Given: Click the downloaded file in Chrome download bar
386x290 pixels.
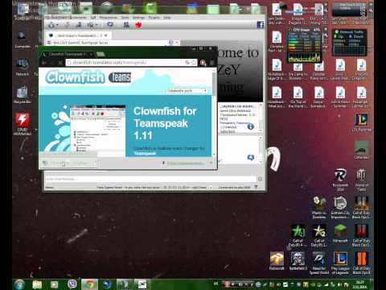Looking at the screenshot, I should click(x=67, y=163).
